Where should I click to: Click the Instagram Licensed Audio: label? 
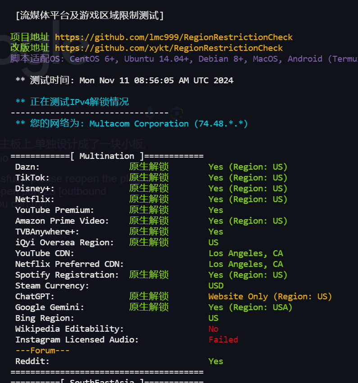tap(77, 339)
